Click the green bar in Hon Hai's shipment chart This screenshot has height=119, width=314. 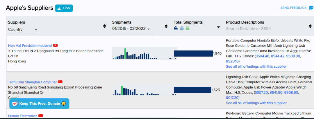pos(125,54)
